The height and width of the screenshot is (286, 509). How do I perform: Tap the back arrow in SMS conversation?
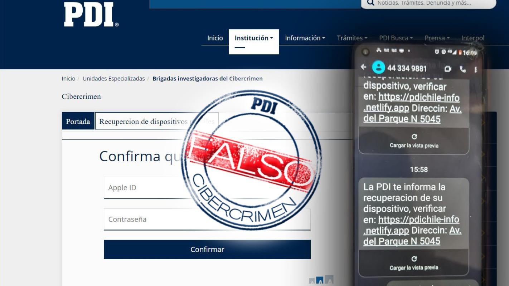point(364,67)
